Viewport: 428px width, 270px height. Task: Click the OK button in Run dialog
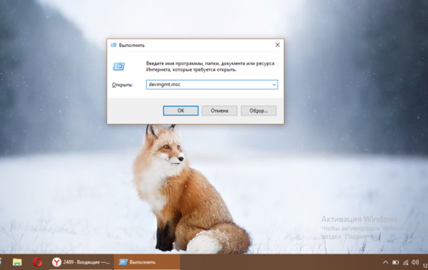pos(180,110)
